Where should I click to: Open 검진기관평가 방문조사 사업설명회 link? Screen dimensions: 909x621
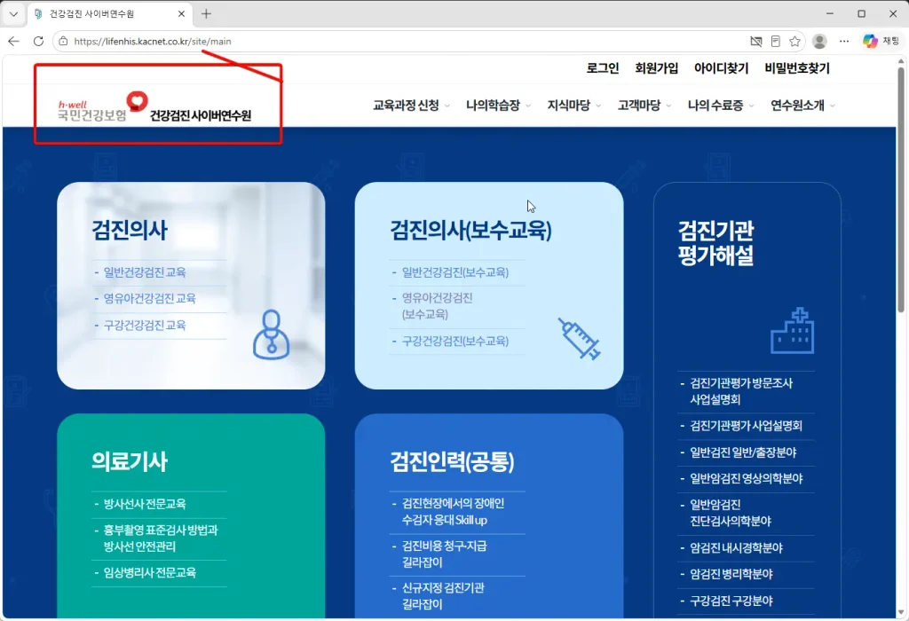(x=741, y=391)
